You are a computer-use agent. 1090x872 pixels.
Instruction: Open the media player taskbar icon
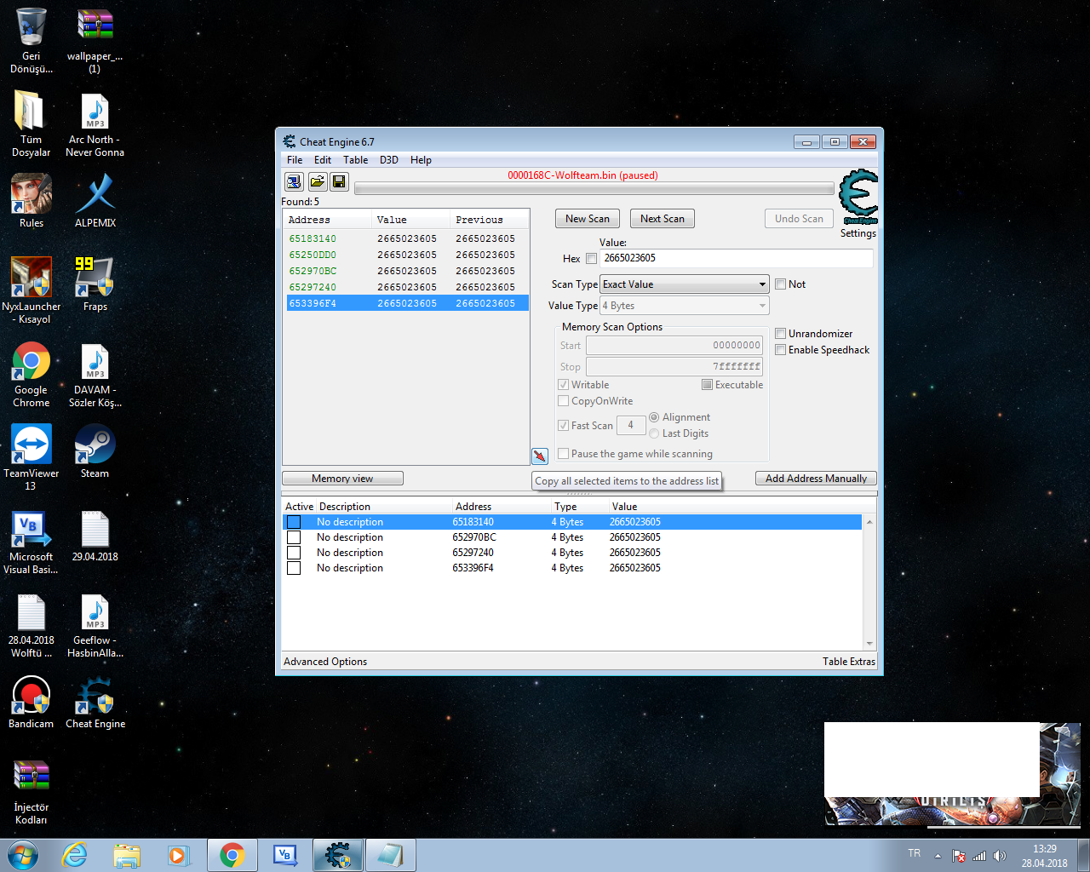point(179,855)
